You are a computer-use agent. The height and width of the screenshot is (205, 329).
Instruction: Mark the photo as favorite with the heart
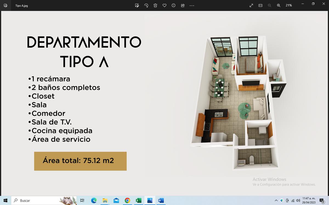[x=164, y=5]
